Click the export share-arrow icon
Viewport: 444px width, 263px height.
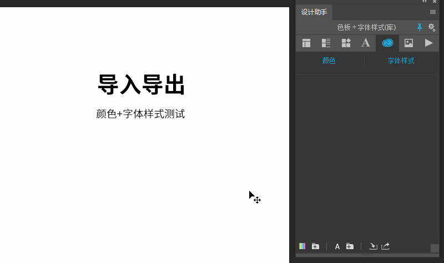[385, 246]
